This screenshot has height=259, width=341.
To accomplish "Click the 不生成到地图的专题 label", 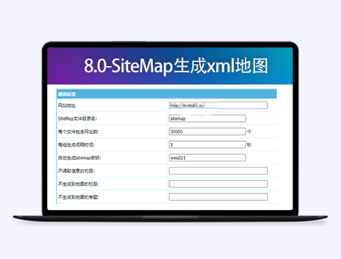I will (x=78, y=197).
